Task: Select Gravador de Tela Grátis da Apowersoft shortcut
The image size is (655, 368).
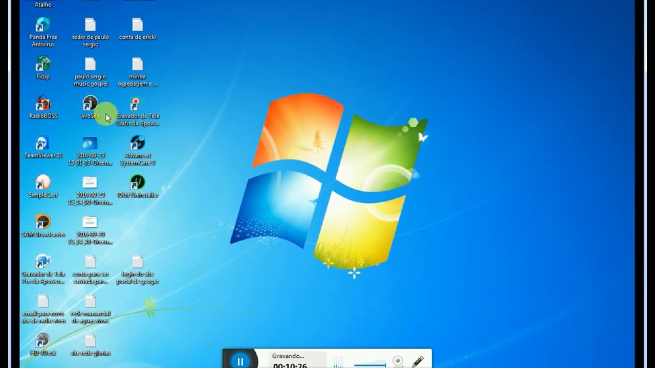Action: [138, 111]
